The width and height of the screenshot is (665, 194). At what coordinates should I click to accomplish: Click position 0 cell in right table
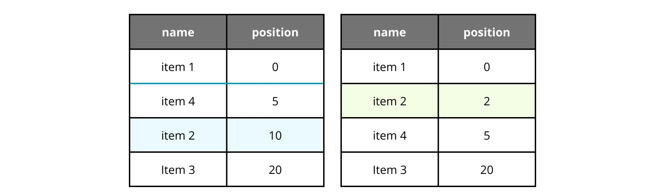(487, 67)
